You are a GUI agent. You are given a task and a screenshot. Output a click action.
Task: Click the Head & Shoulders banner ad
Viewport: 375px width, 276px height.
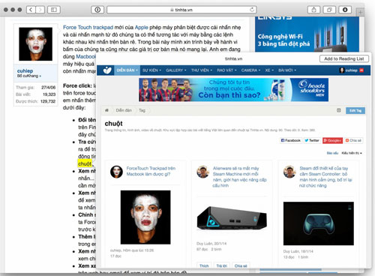coord(233,89)
